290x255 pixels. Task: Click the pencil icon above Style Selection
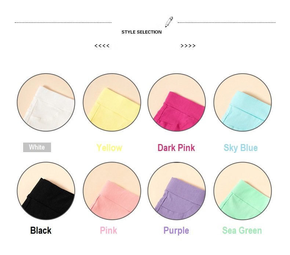(x=169, y=22)
